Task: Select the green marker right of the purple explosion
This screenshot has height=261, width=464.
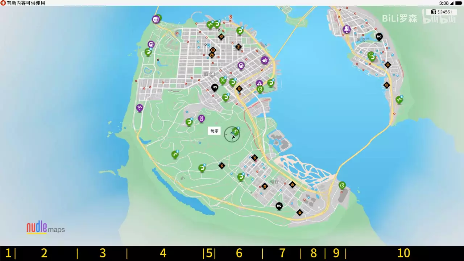Action: point(270,83)
